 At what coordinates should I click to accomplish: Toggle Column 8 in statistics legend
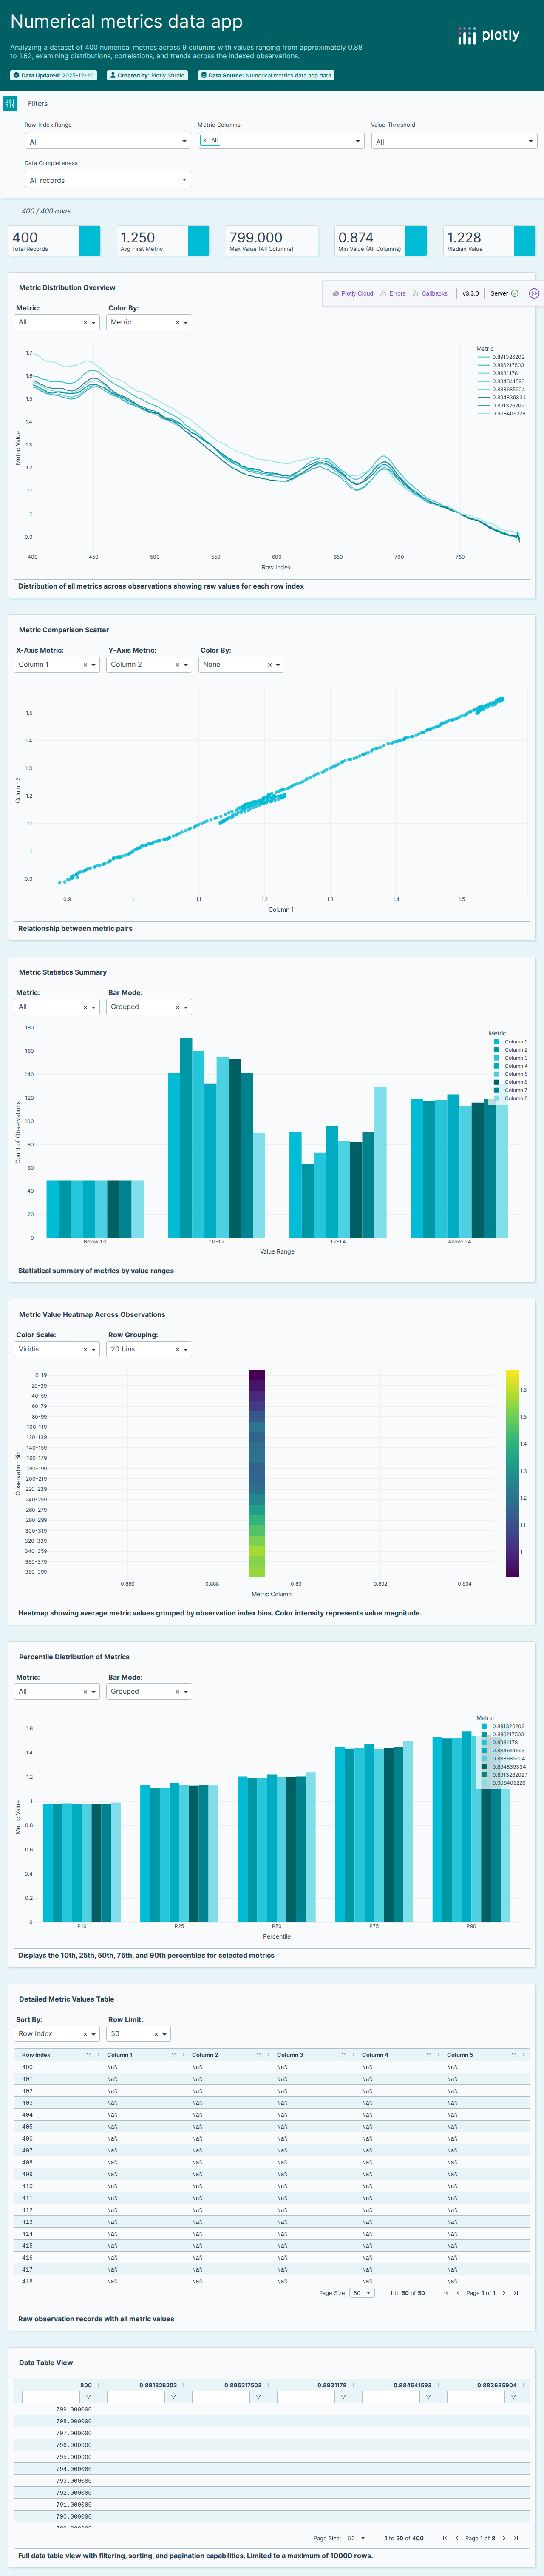point(509,1098)
